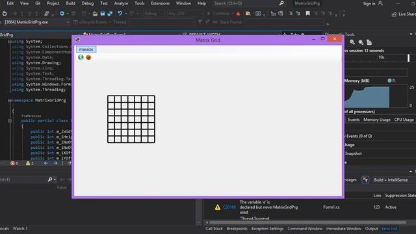Click the Matrix Grid window app icon
This screenshot has height=234, width=416.
pyautogui.click(x=77, y=40)
